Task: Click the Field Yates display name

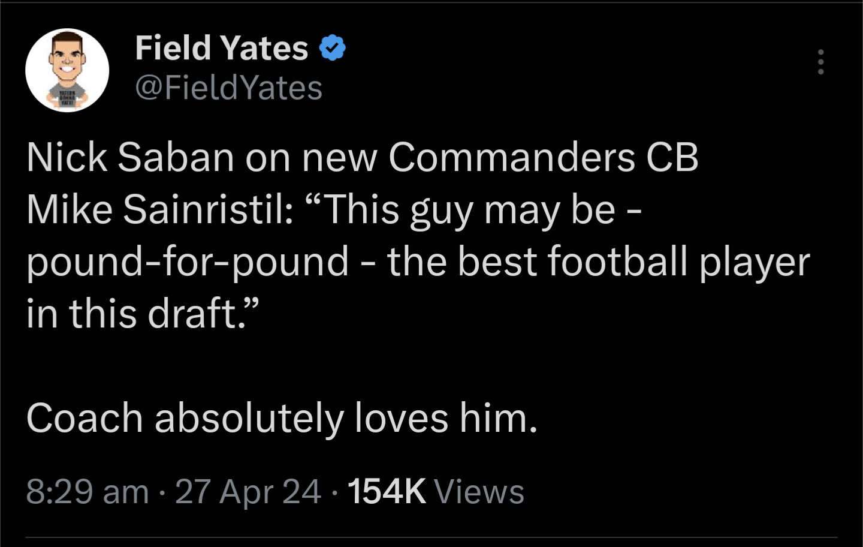Action: click(x=222, y=48)
